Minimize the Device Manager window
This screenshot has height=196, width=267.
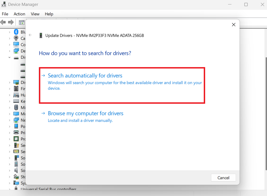pos(230,4)
